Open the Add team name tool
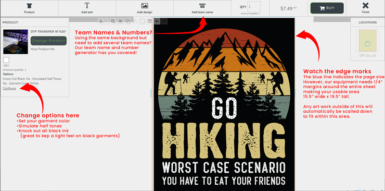The width and height of the screenshot is (385, 191). tap(202, 8)
